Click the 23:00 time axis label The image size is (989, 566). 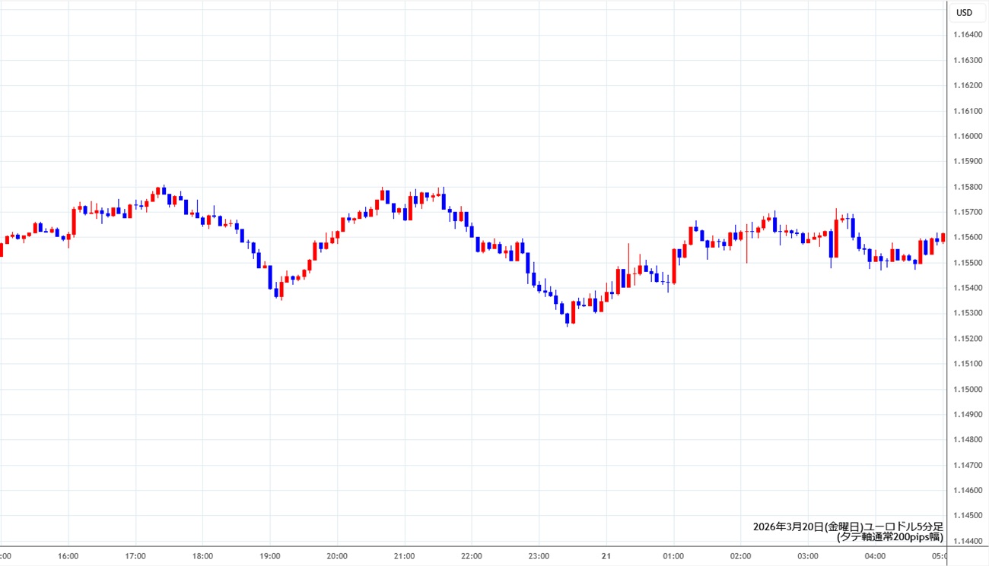point(539,556)
